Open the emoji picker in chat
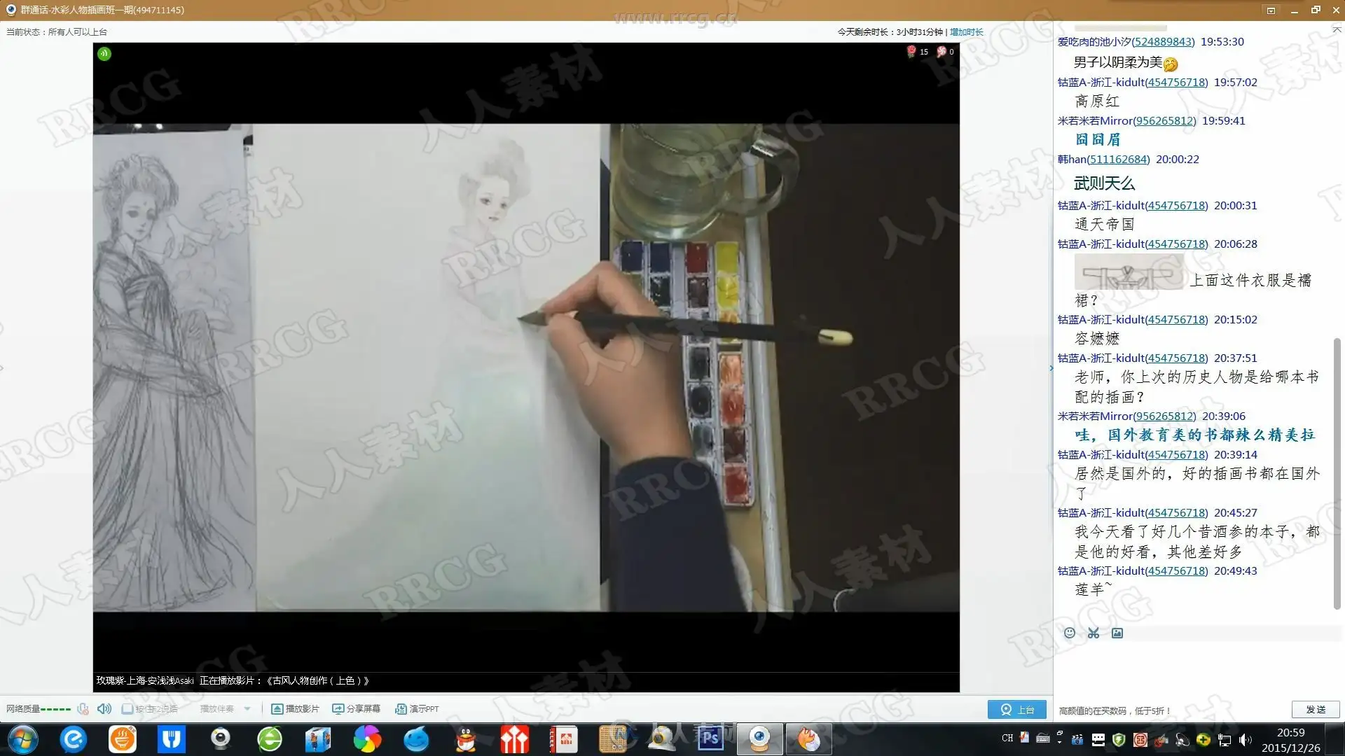 tap(1069, 633)
